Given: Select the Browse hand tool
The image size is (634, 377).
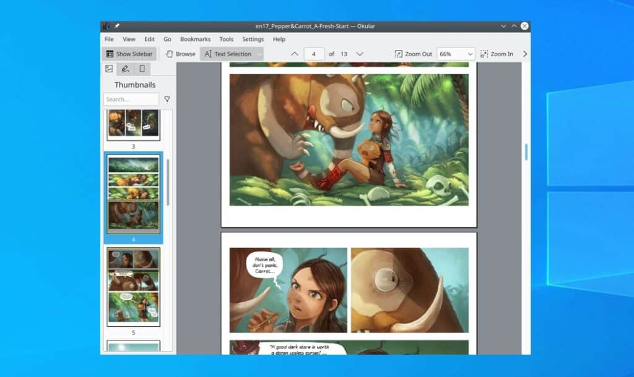Looking at the screenshot, I should (181, 54).
